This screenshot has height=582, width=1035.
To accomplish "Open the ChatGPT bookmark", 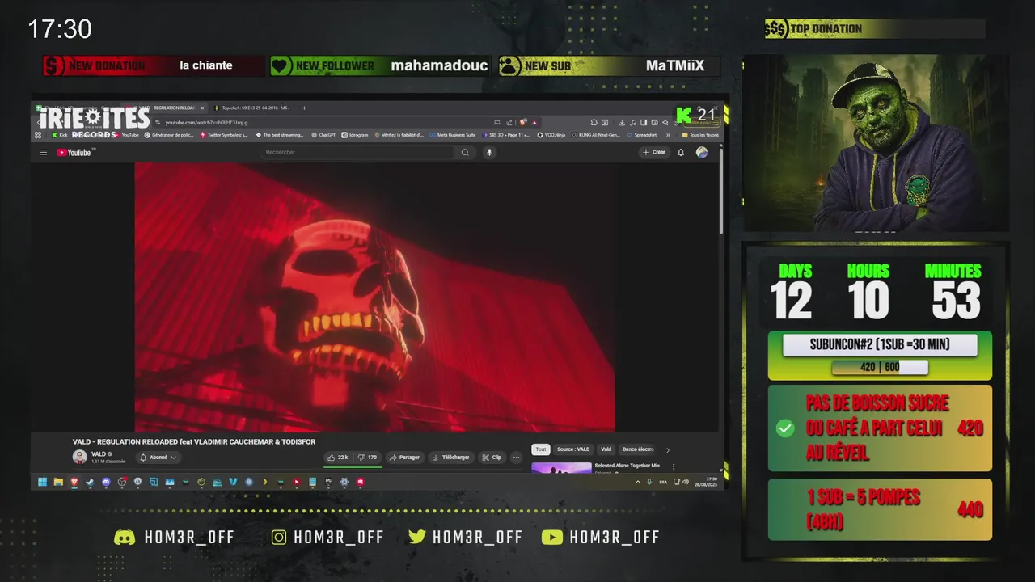I will 322,135.
